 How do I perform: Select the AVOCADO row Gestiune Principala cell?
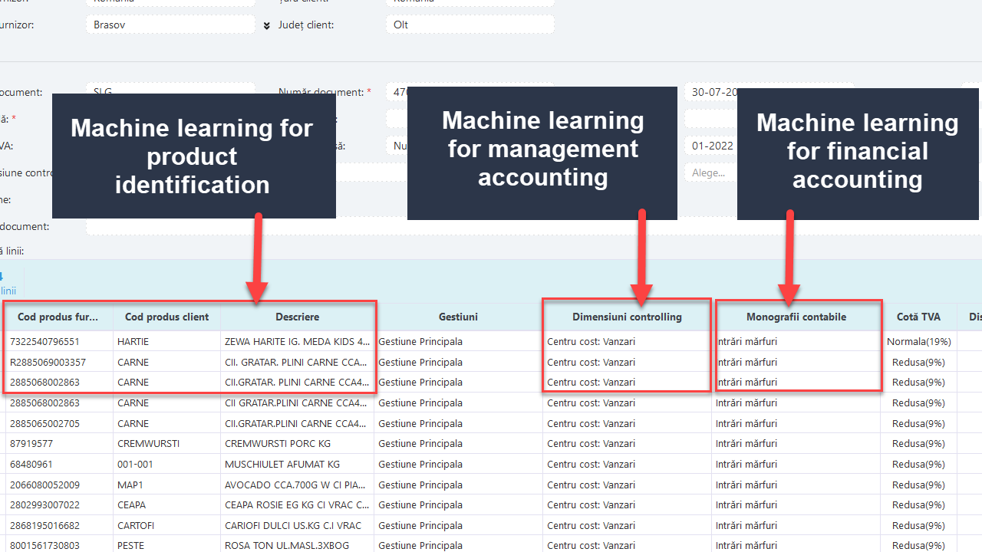coord(459,485)
